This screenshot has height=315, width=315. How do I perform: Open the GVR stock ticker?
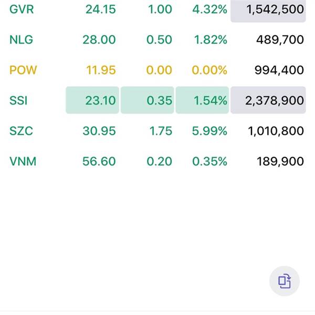[22, 9]
